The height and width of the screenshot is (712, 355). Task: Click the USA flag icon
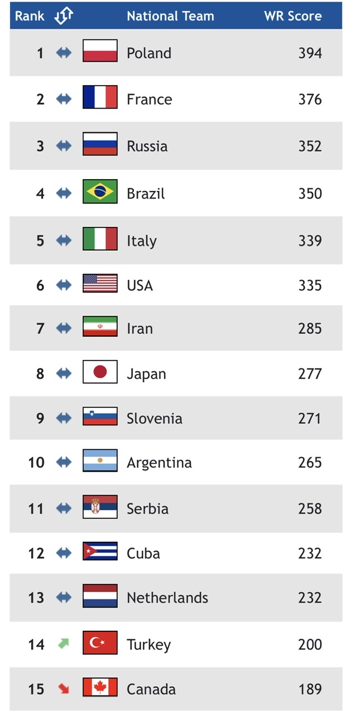pyautogui.click(x=100, y=284)
